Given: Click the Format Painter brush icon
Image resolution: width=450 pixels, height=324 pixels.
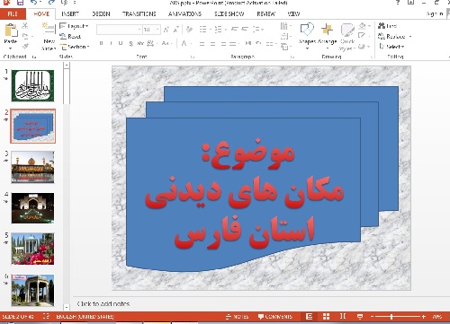Looking at the screenshot, I should tap(25, 46).
